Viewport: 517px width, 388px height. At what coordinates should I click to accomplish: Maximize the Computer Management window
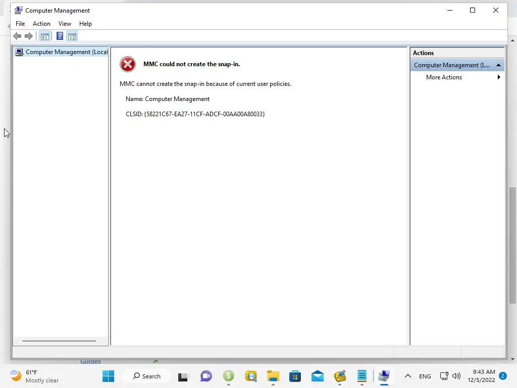point(473,10)
